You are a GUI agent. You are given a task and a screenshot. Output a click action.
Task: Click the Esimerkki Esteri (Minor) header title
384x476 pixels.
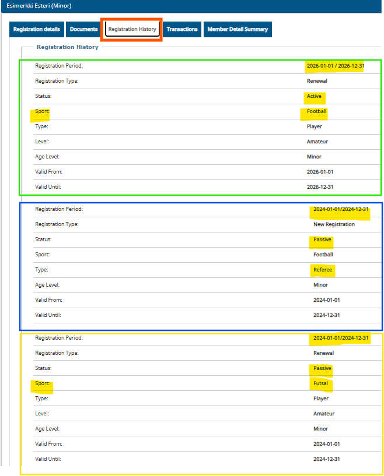[39, 6]
